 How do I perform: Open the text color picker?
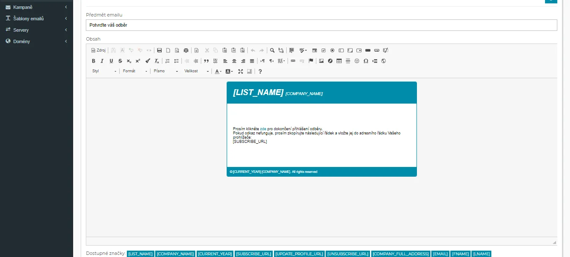[218, 71]
